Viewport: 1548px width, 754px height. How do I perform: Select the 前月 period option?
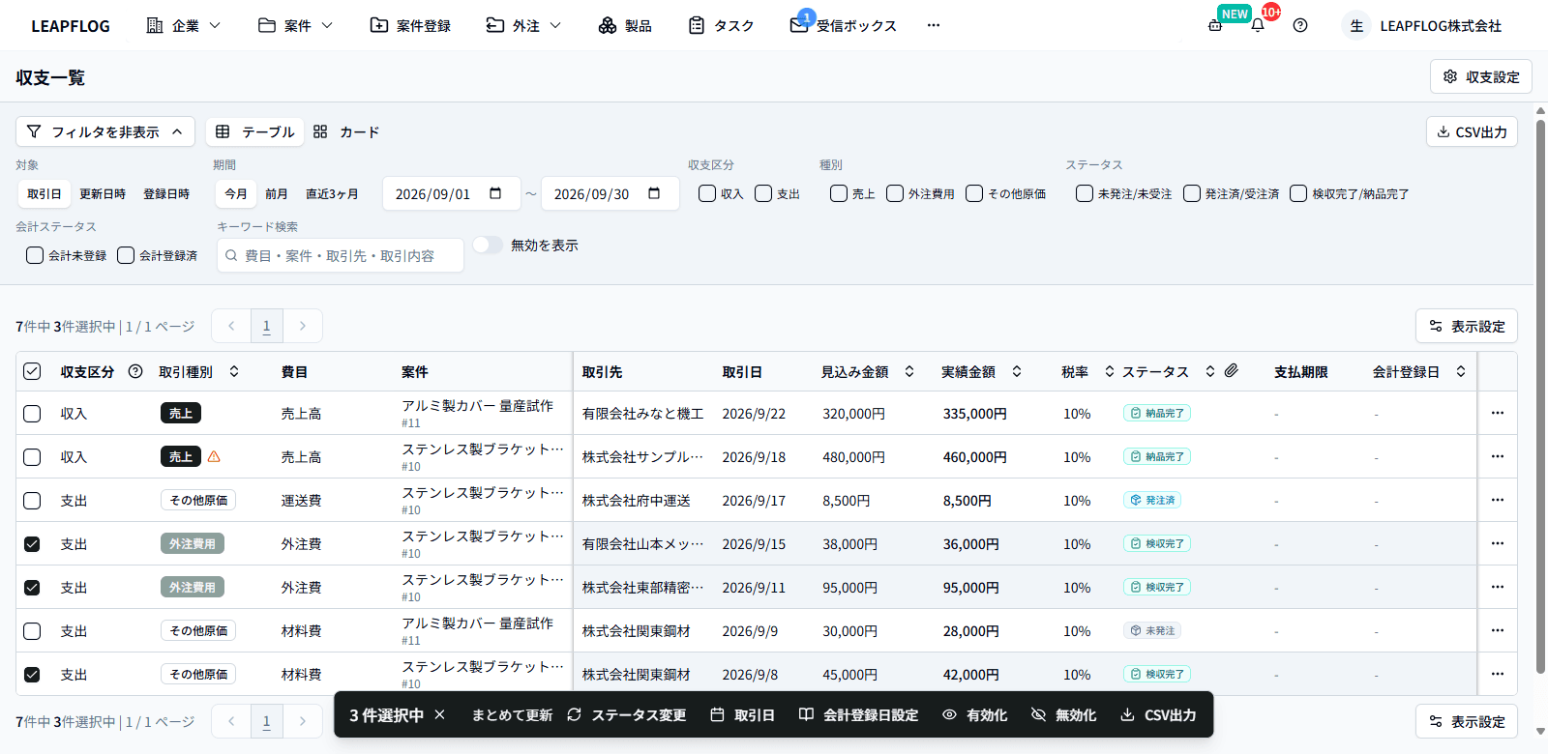pos(277,193)
